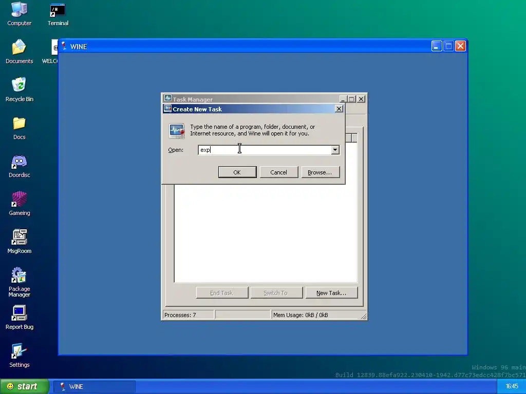Click the 16:45 taskbar clock
This screenshot has width=526, height=394.
(x=512, y=386)
